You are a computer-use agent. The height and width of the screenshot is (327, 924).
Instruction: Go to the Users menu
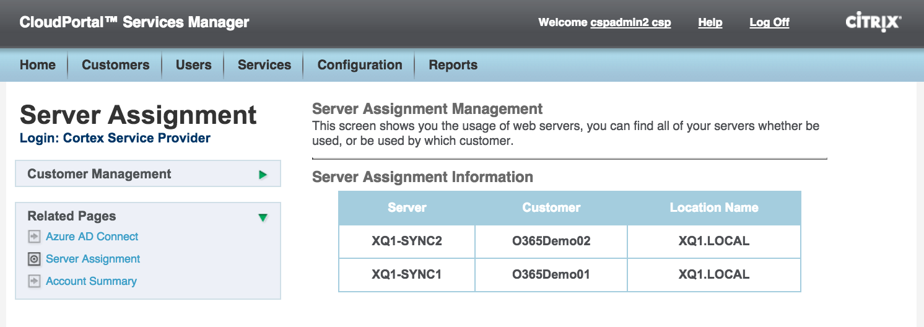click(193, 65)
